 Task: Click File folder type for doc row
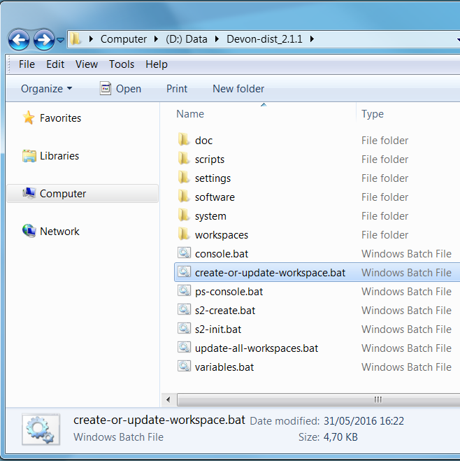pyautogui.click(x=384, y=141)
